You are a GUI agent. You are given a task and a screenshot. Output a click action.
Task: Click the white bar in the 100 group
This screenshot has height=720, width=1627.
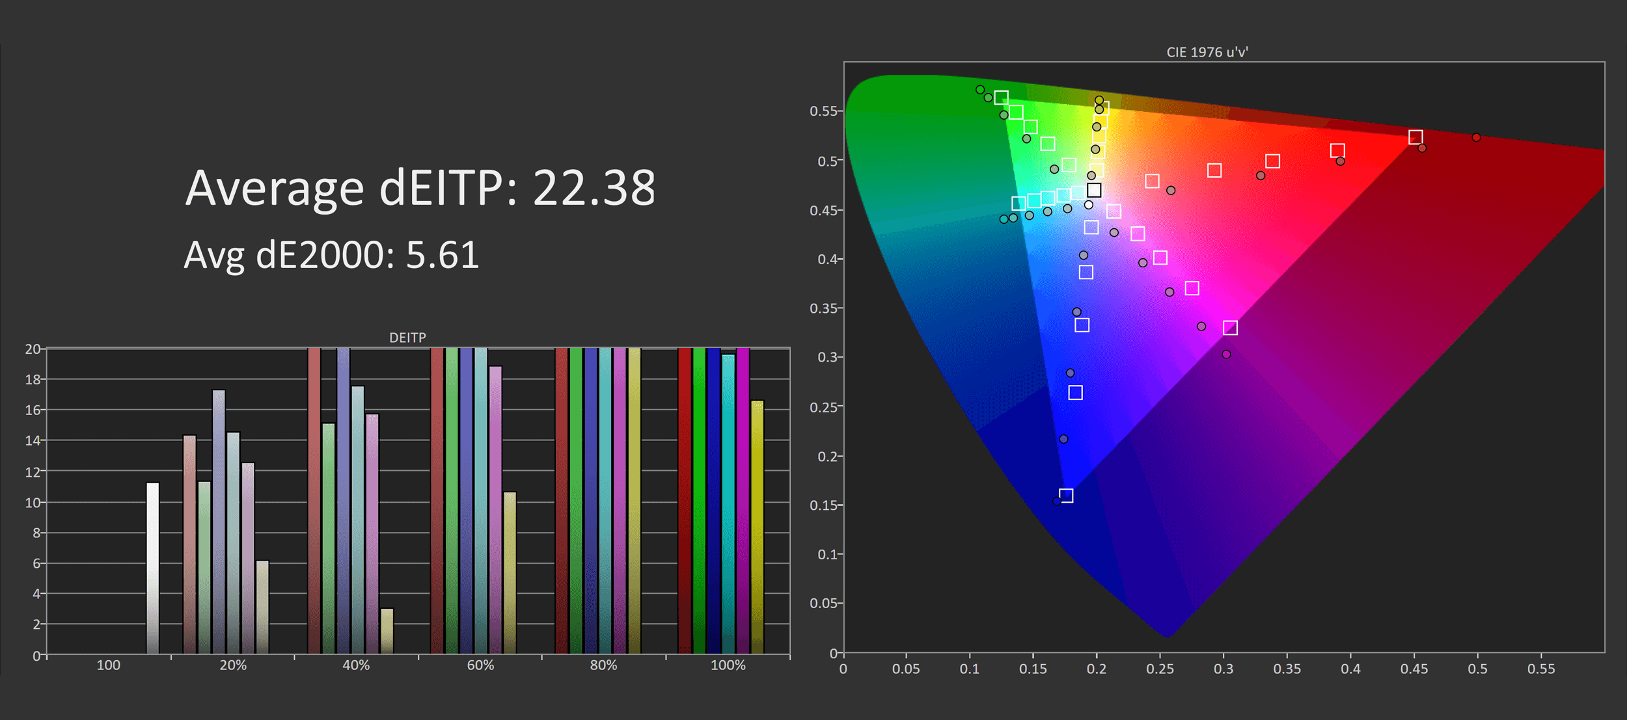pyautogui.click(x=152, y=567)
